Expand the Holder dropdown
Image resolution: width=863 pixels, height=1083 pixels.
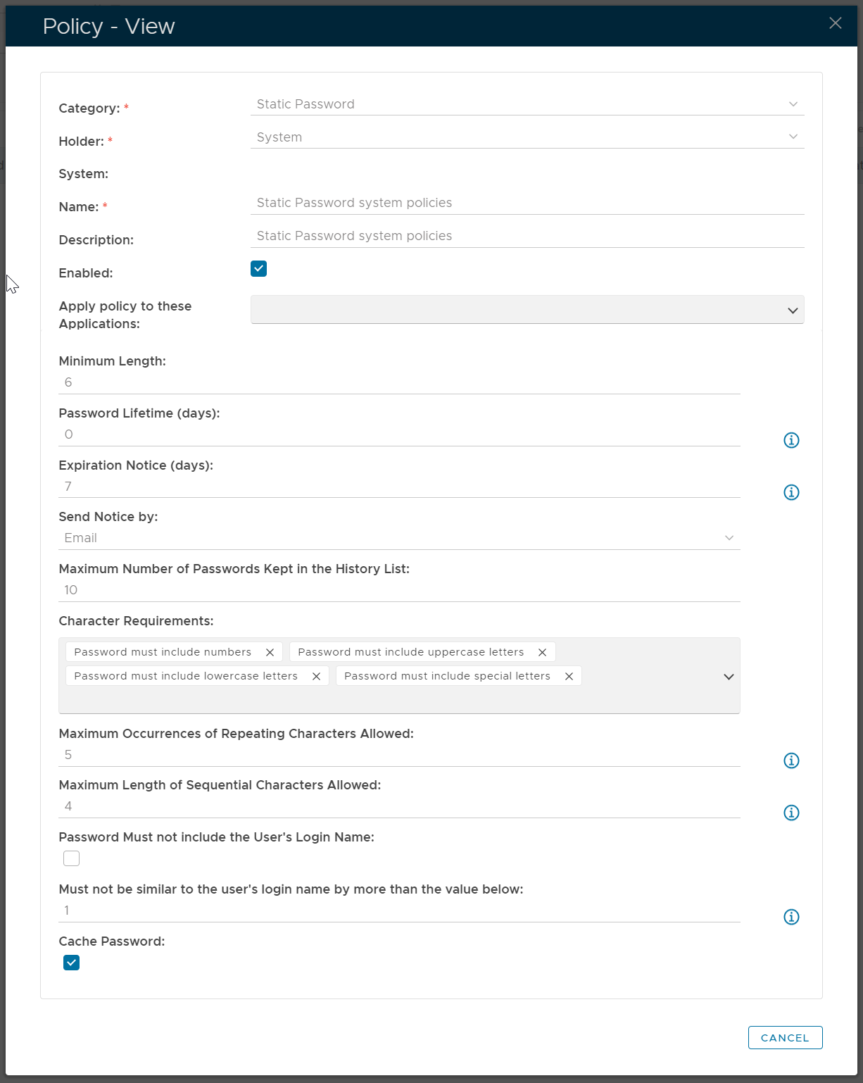tap(527, 137)
